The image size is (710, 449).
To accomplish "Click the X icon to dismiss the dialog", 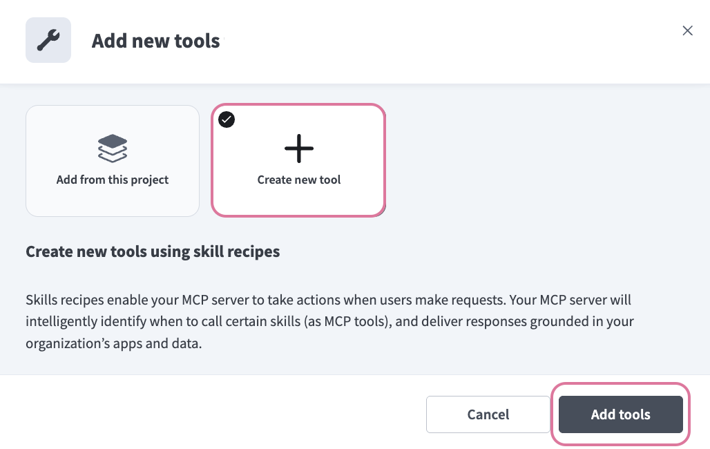I will tap(687, 30).
